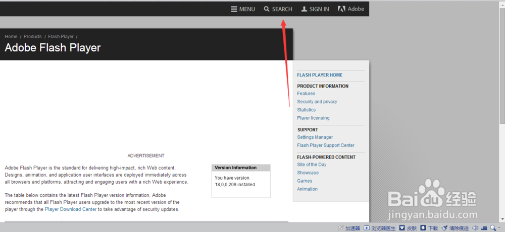Open Flash Player Support Center link

[326, 145]
